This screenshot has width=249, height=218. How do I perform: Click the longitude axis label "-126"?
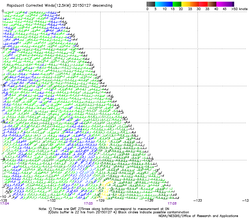click(x=149, y=201)
